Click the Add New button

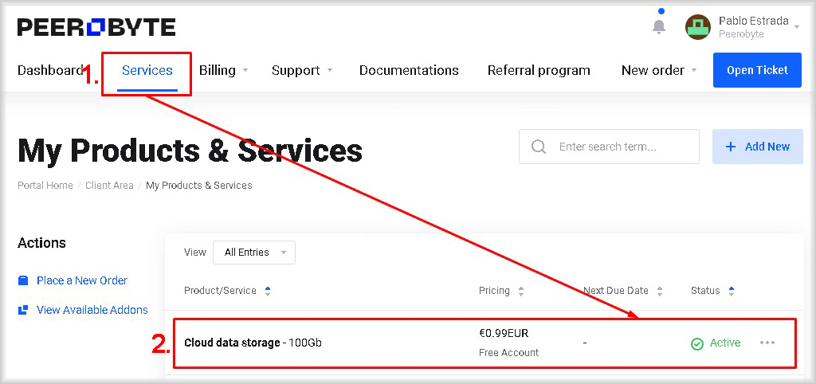tap(758, 147)
